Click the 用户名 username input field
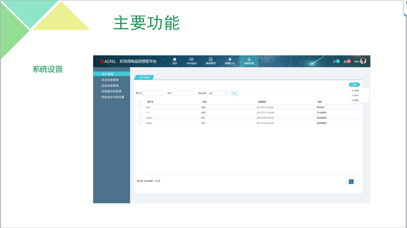Screen dimensions: 407x228 click(152, 93)
